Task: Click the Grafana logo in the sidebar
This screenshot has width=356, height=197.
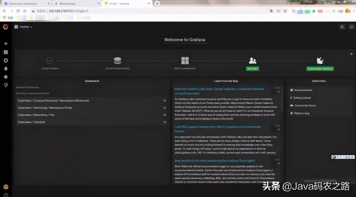Action: tap(6, 27)
